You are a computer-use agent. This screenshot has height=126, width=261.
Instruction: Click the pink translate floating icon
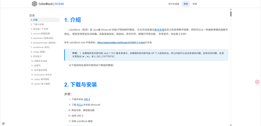coord(257,82)
